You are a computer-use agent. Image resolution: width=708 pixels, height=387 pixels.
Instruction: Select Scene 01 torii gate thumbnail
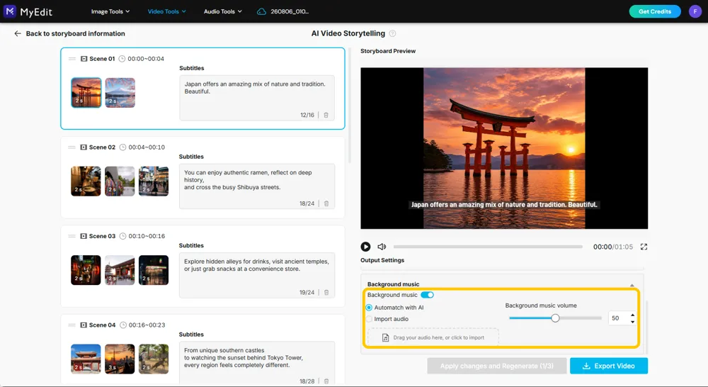[x=86, y=93]
